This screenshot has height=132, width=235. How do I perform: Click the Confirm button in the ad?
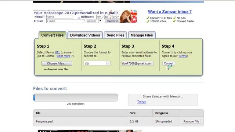[x=112, y=21]
